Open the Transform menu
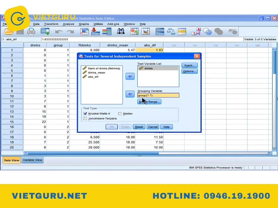The width and height of the screenshot is (278, 208). 51,24
